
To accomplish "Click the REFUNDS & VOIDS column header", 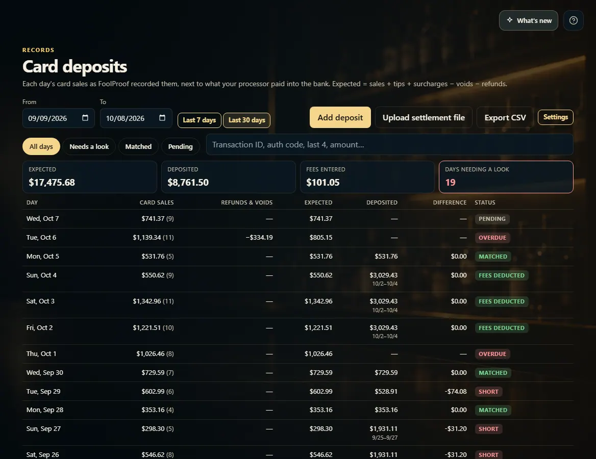I will [x=246, y=202].
